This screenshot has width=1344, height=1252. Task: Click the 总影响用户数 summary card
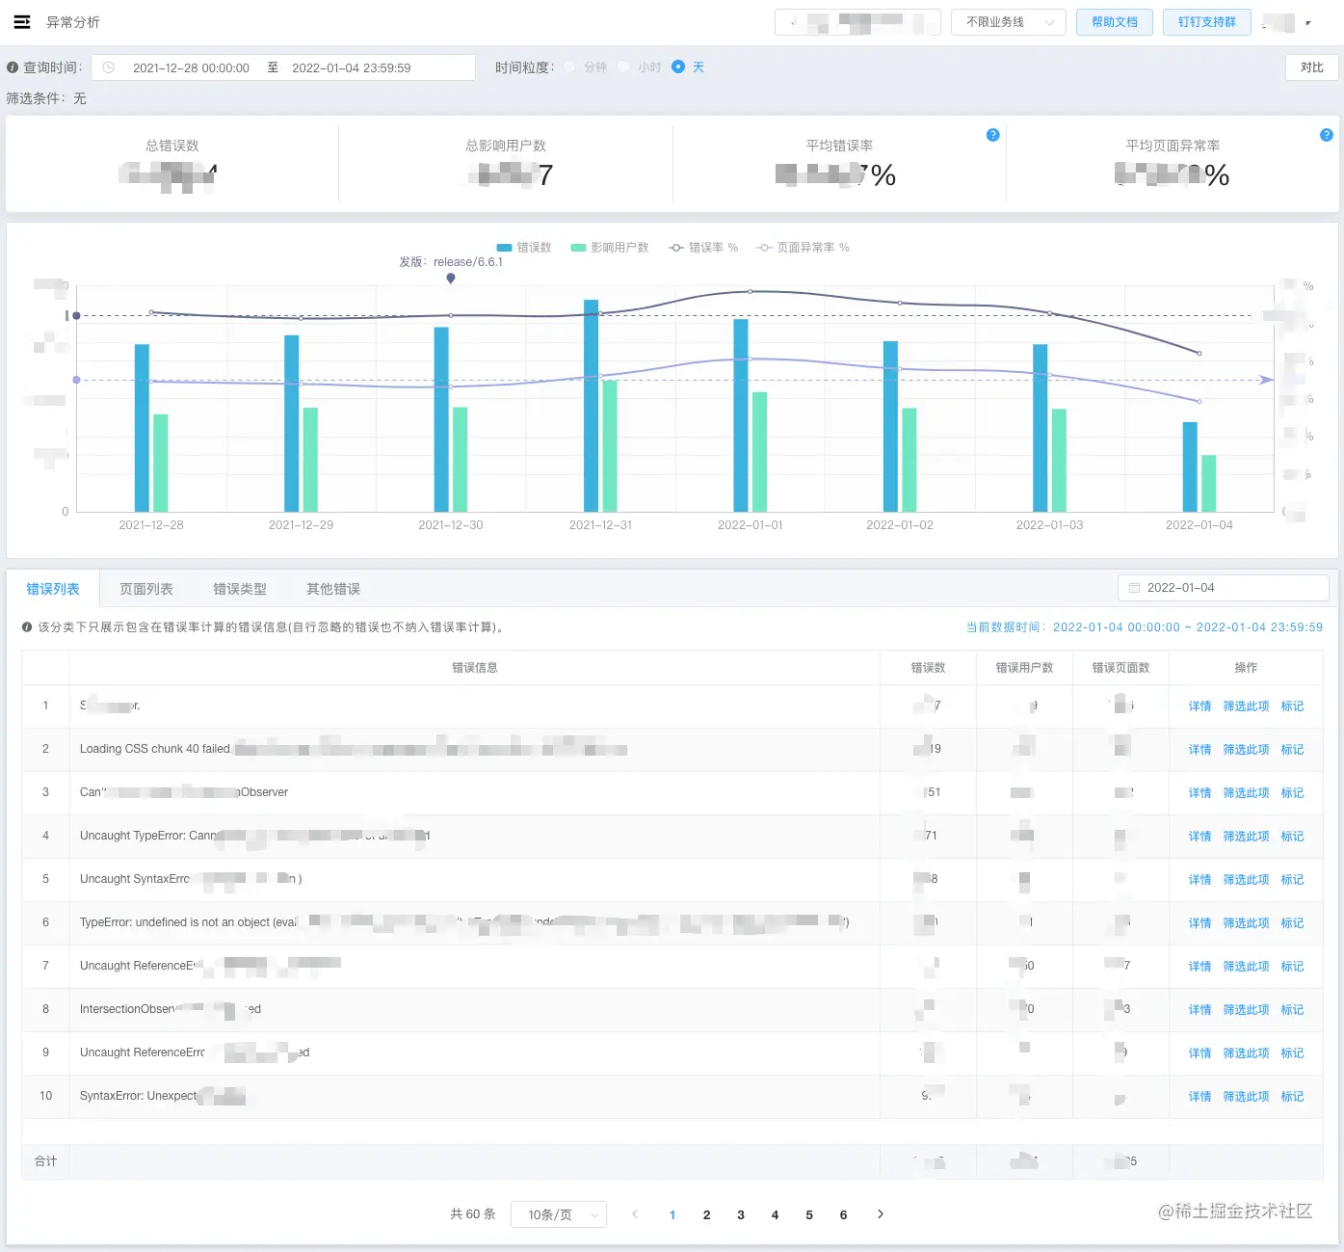(506, 164)
